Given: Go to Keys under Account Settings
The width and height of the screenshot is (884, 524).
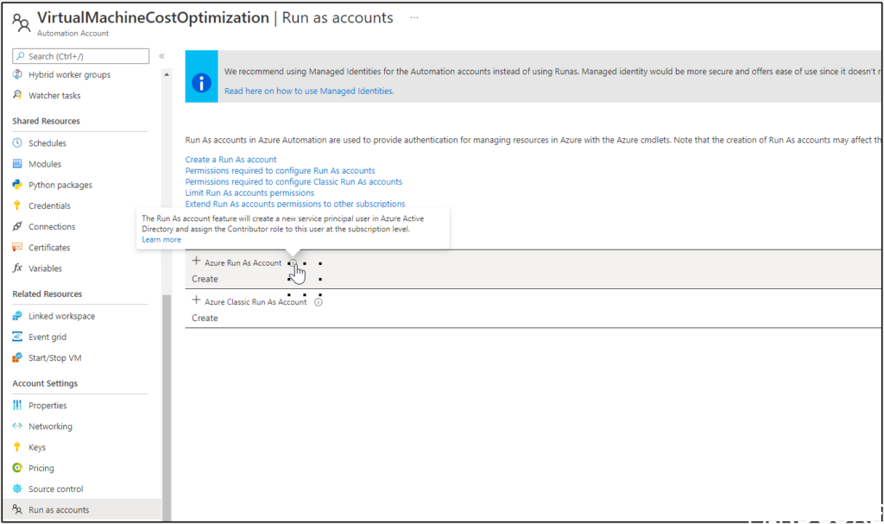Looking at the screenshot, I should pyautogui.click(x=37, y=447).
